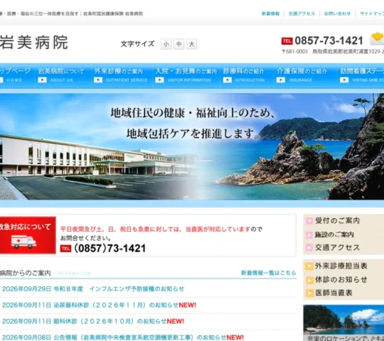Set text size to 中 (medium)
The width and height of the screenshot is (384, 341).
click(178, 44)
